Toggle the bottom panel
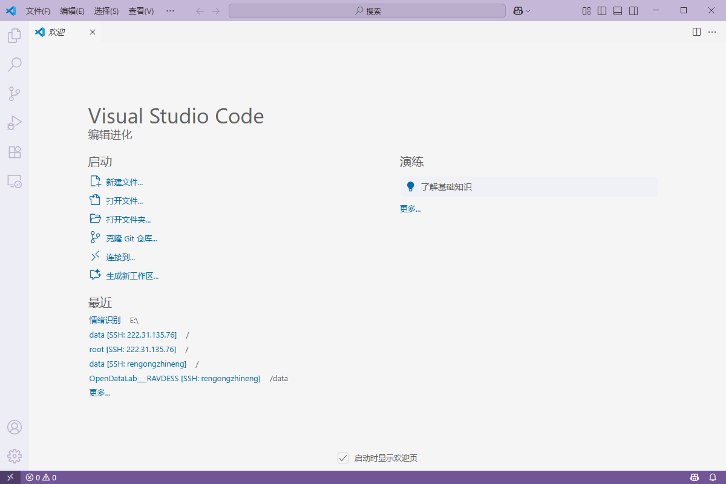The width and height of the screenshot is (726, 484). coord(618,11)
